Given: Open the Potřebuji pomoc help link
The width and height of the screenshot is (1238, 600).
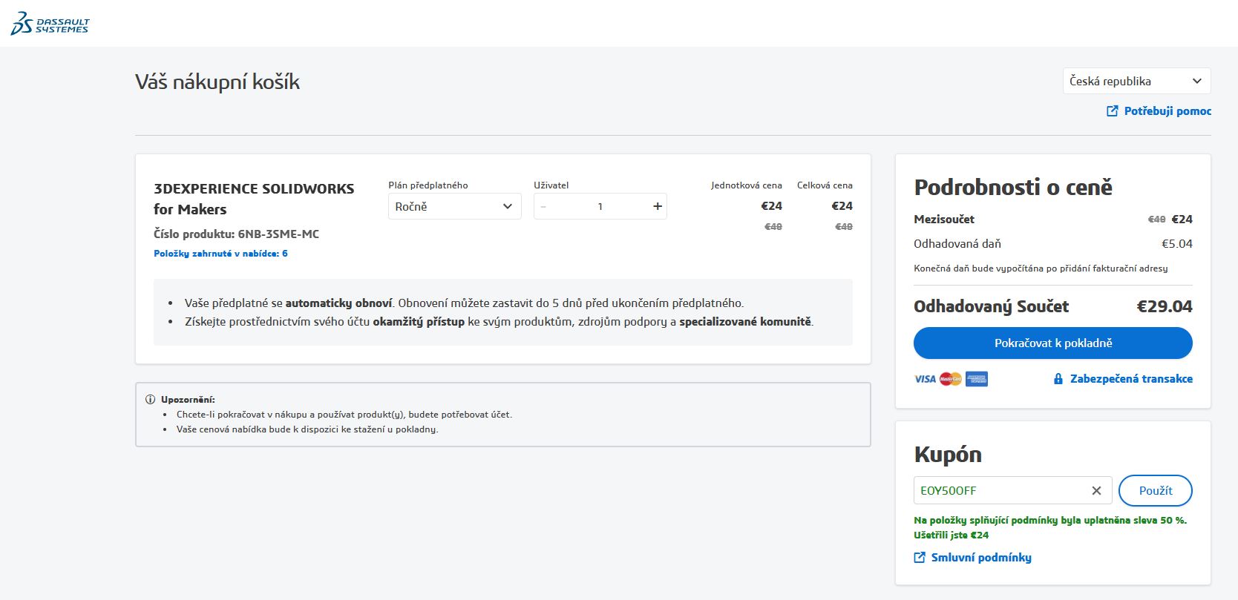Looking at the screenshot, I should (1167, 111).
